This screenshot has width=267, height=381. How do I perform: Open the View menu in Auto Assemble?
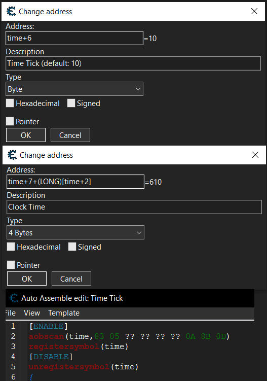click(32, 313)
